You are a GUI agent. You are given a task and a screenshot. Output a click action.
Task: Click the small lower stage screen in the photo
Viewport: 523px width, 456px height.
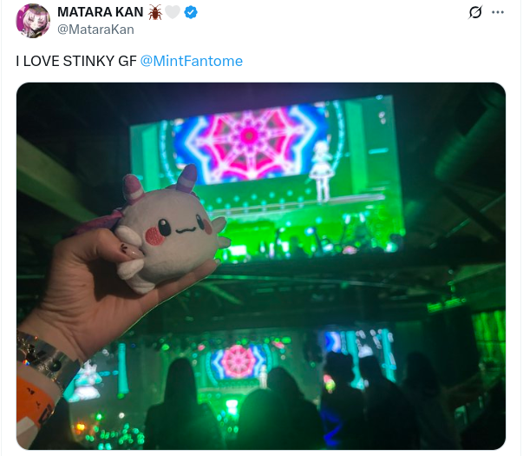239,362
